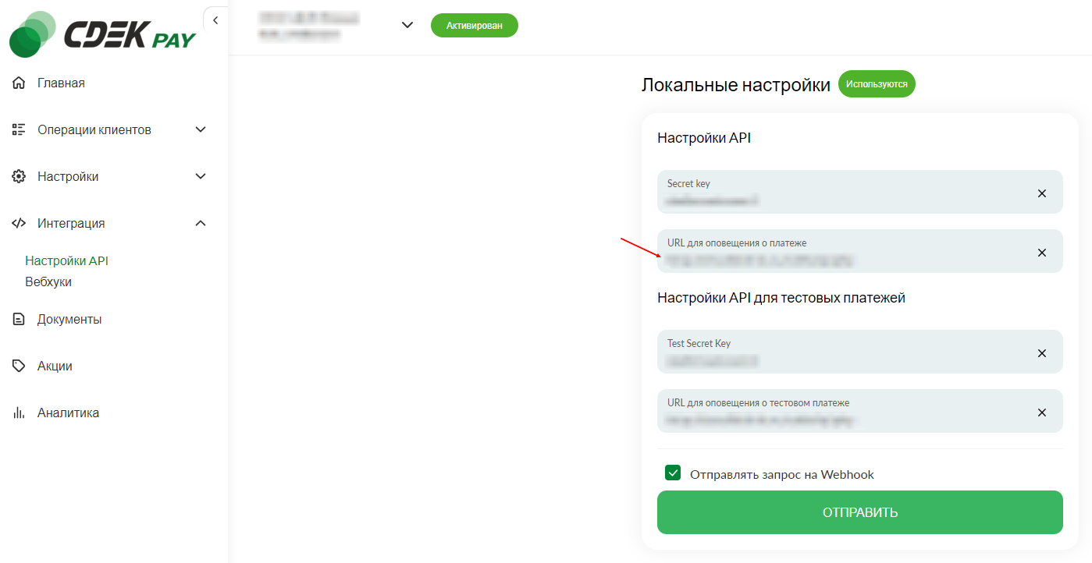Expand the Операции клиентов submenu
Image resolution: width=1092 pixels, height=563 pixels.
tap(201, 129)
